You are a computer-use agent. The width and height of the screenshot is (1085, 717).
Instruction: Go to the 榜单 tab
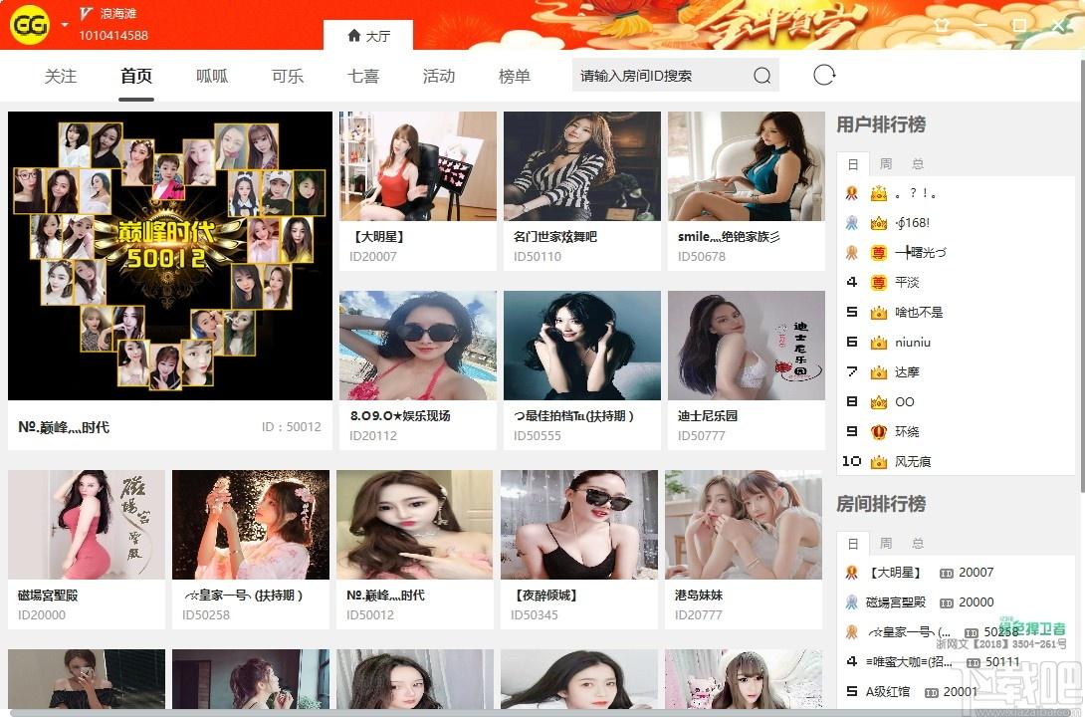514,76
